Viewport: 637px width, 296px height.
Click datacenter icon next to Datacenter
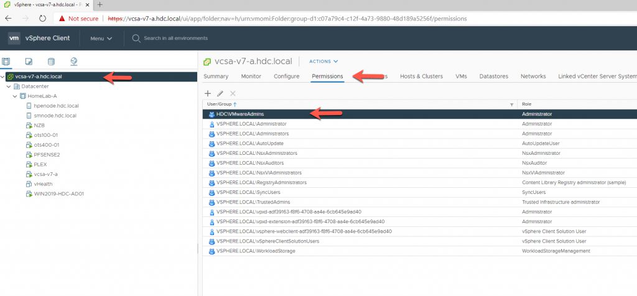(16, 86)
